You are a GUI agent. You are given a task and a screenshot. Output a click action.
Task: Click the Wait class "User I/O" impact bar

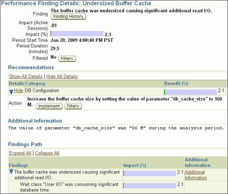tap(150, 185)
